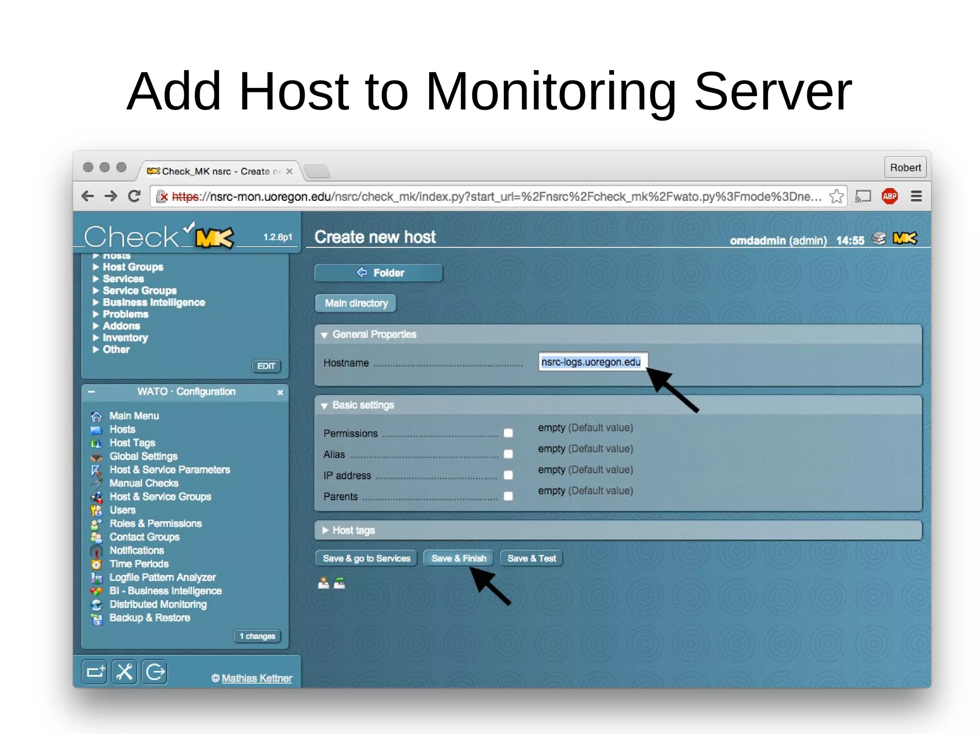The image size is (980, 734).
Task: Click the Roles & Permissions icon
Action: [x=96, y=524]
